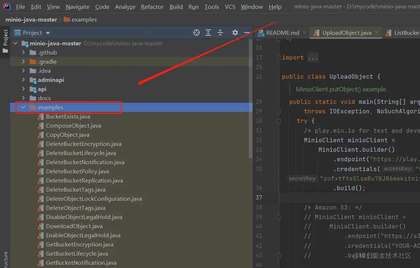The height and width of the screenshot is (268, 420).
Task: Click the Expand All icon in Project panel
Action: (x=208, y=33)
